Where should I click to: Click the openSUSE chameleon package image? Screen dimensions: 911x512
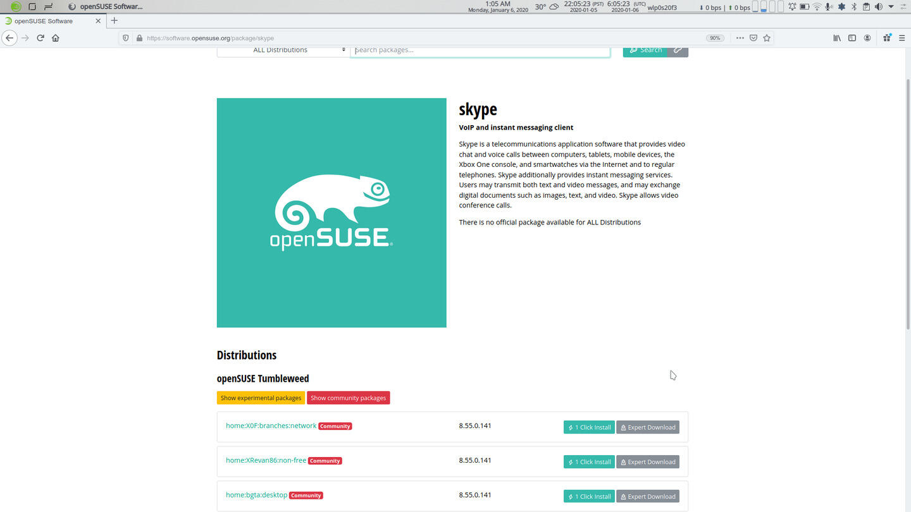[332, 212]
